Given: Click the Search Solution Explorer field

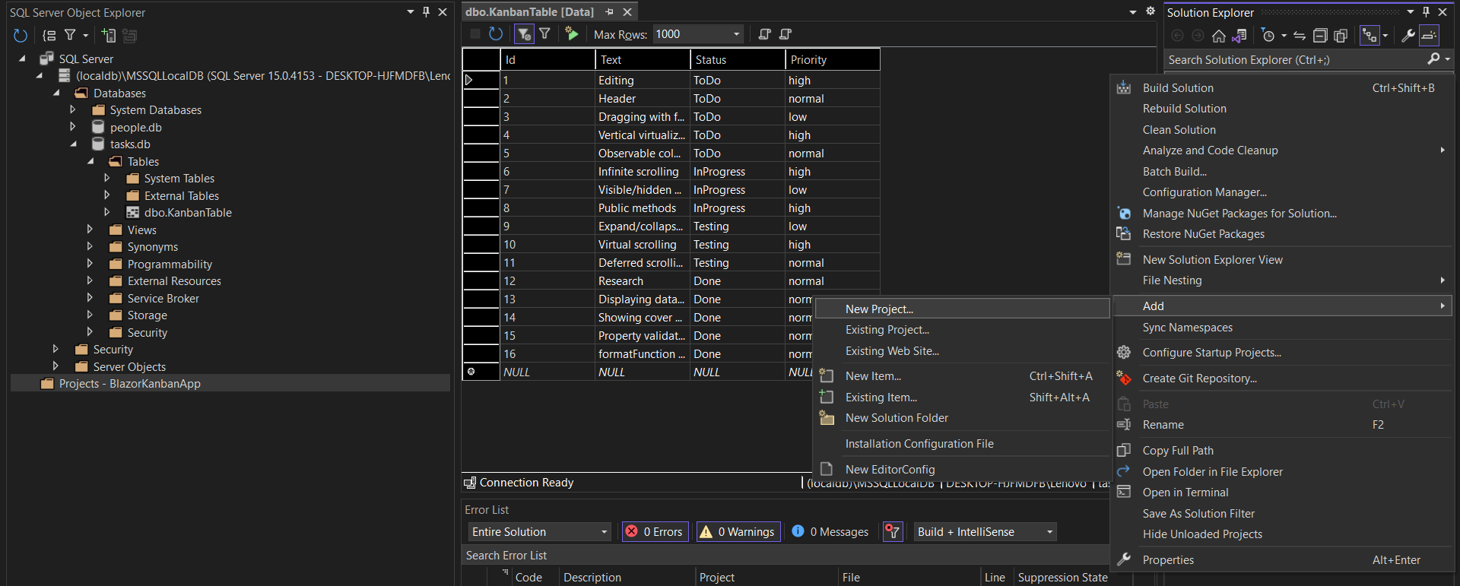Looking at the screenshot, I should (1293, 60).
